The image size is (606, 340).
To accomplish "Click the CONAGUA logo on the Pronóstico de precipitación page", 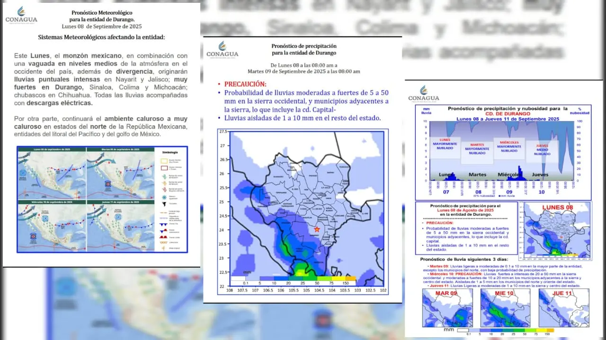I will [223, 49].
